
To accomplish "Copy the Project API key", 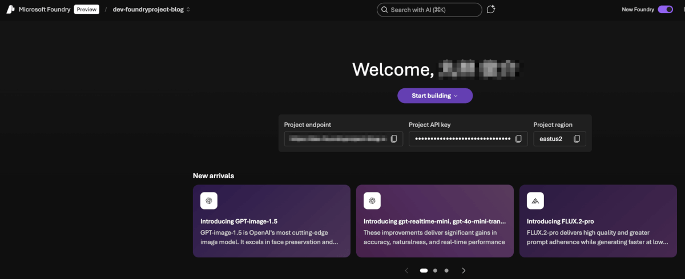I will [518, 139].
